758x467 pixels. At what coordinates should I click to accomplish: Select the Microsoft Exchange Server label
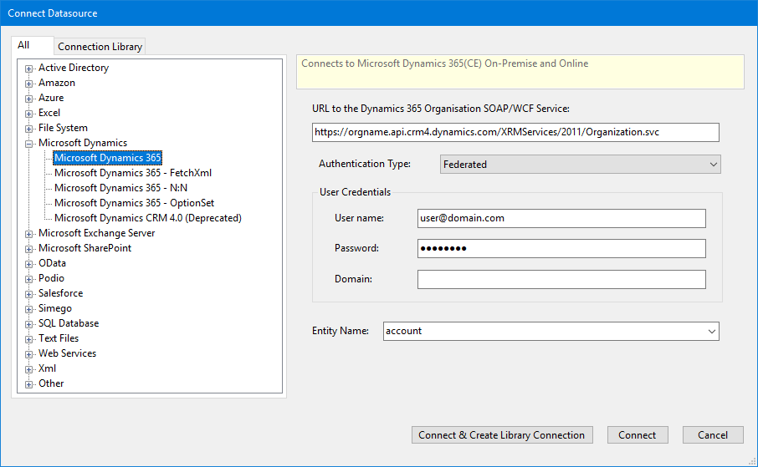(97, 233)
